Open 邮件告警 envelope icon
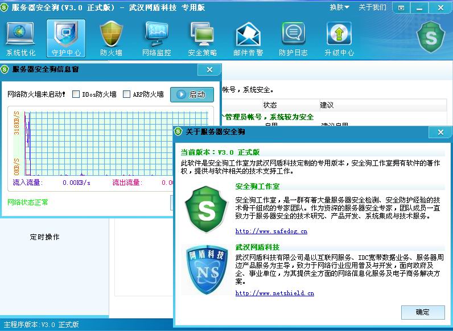This screenshot has height=331, width=453. pyautogui.click(x=248, y=39)
